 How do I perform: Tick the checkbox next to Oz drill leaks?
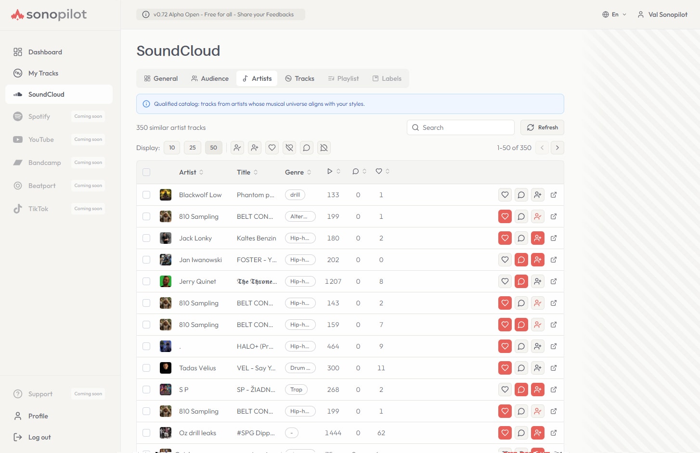pyautogui.click(x=146, y=433)
